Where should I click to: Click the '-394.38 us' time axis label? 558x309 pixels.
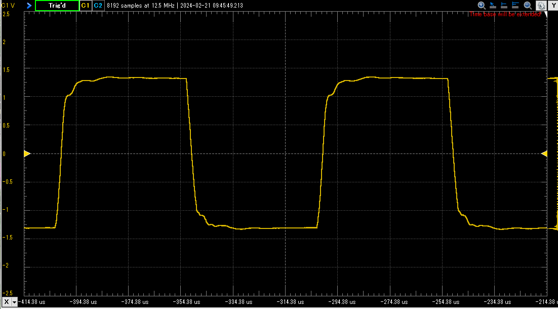(x=84, y=302)
